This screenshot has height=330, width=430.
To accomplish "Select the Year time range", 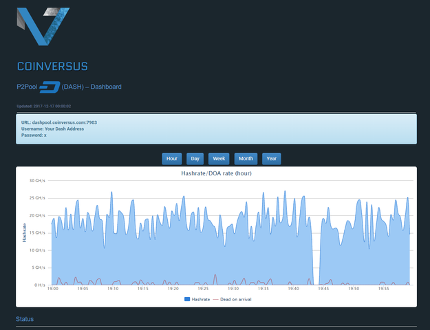I will [271, 159].
